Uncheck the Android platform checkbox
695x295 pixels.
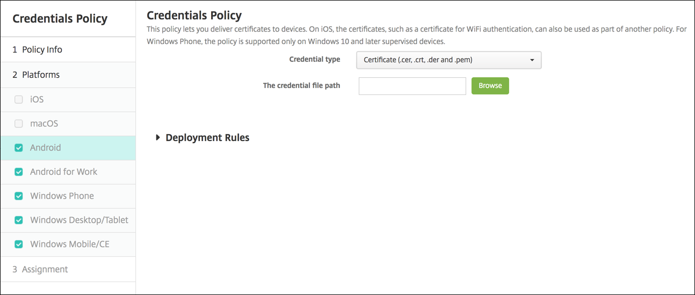pyautogui.click(x=19, y=147)
